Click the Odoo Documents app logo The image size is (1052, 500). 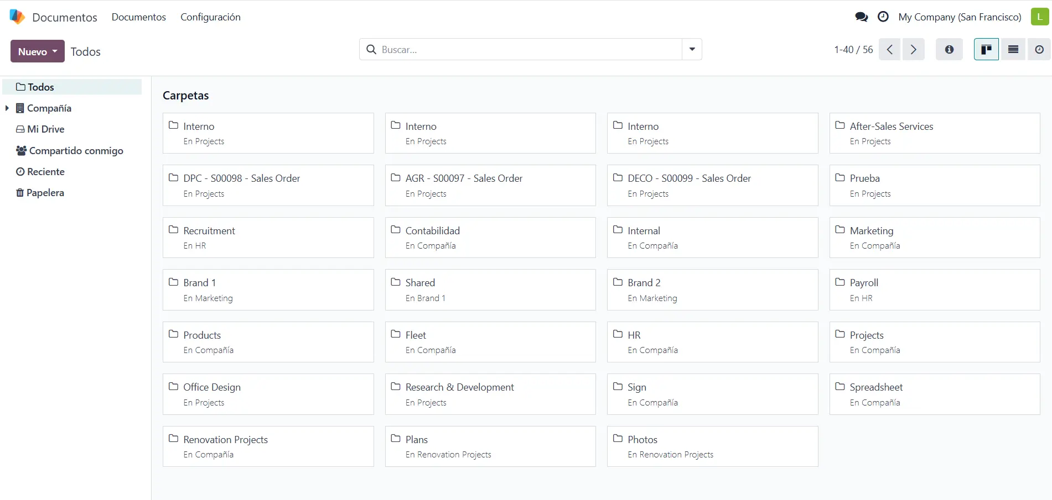pyautogui.click(x=17, y=17)
